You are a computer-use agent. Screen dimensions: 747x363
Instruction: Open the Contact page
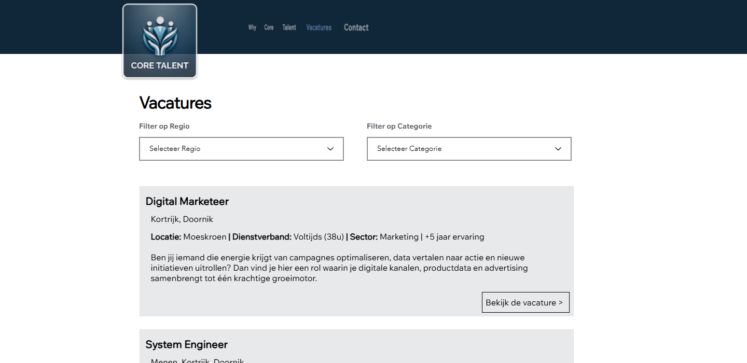click(356, 27)
